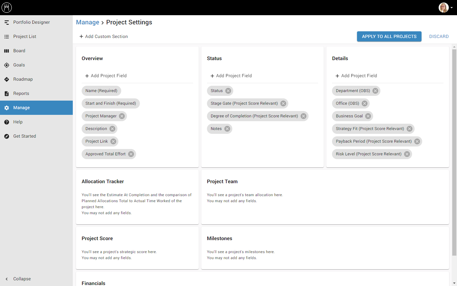Viewport: 457px width, 286px height.
Task: Go to Project List in the sidebar
Action: [36, 36]
